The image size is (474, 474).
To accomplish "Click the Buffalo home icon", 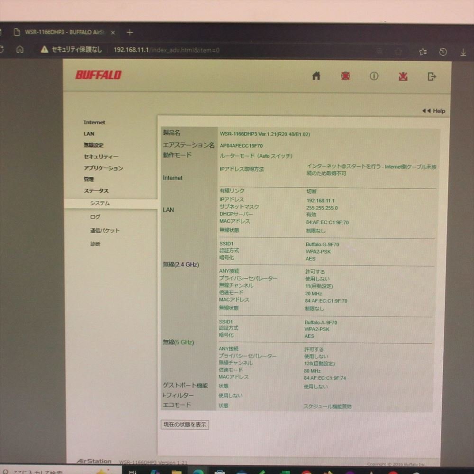I will 316,75.
